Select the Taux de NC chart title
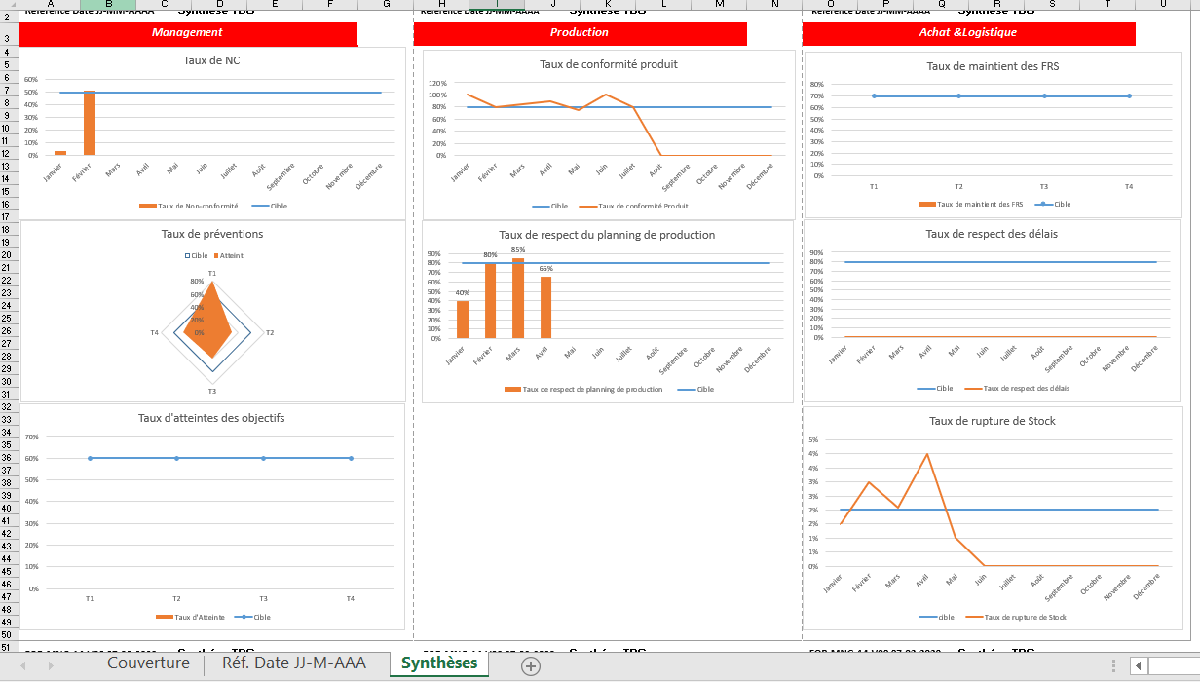Viewport: 1200px width, 682px height. 211,60
